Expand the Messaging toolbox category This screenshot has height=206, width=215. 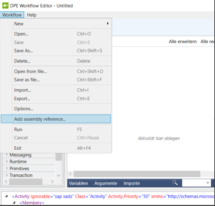point(7,155)
